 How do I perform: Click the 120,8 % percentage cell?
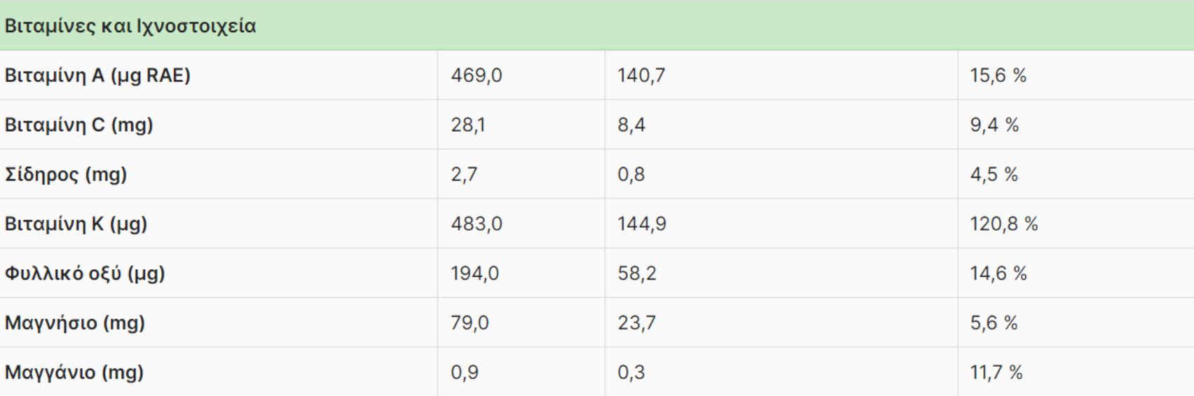coord(1003,224)
